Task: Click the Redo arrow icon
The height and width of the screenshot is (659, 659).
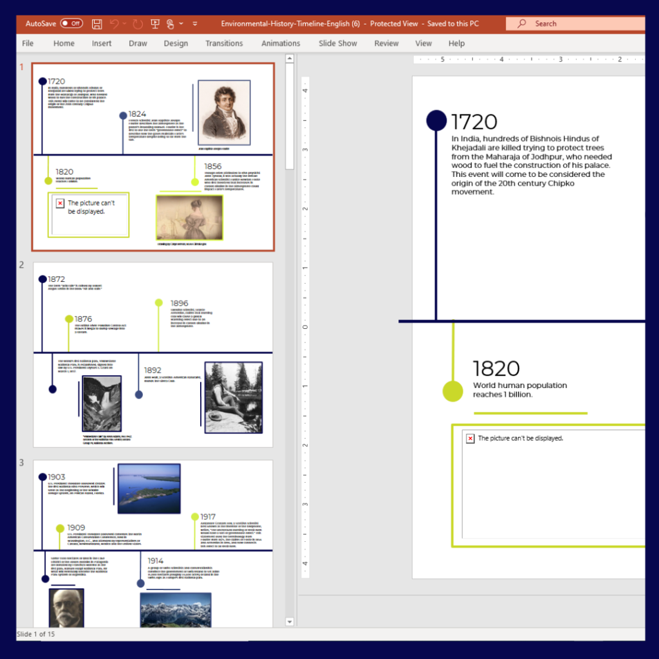Action: tap(138, 24)
